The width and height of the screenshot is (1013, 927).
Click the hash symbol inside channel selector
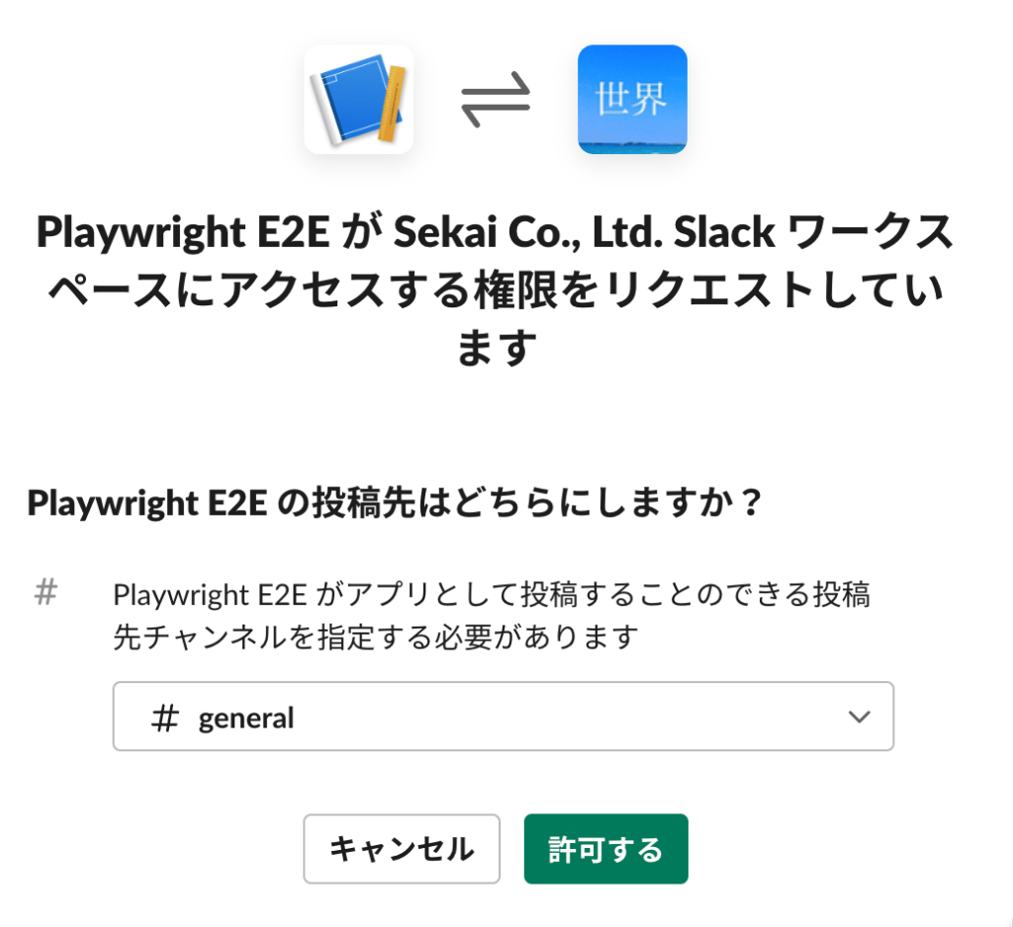164,717
